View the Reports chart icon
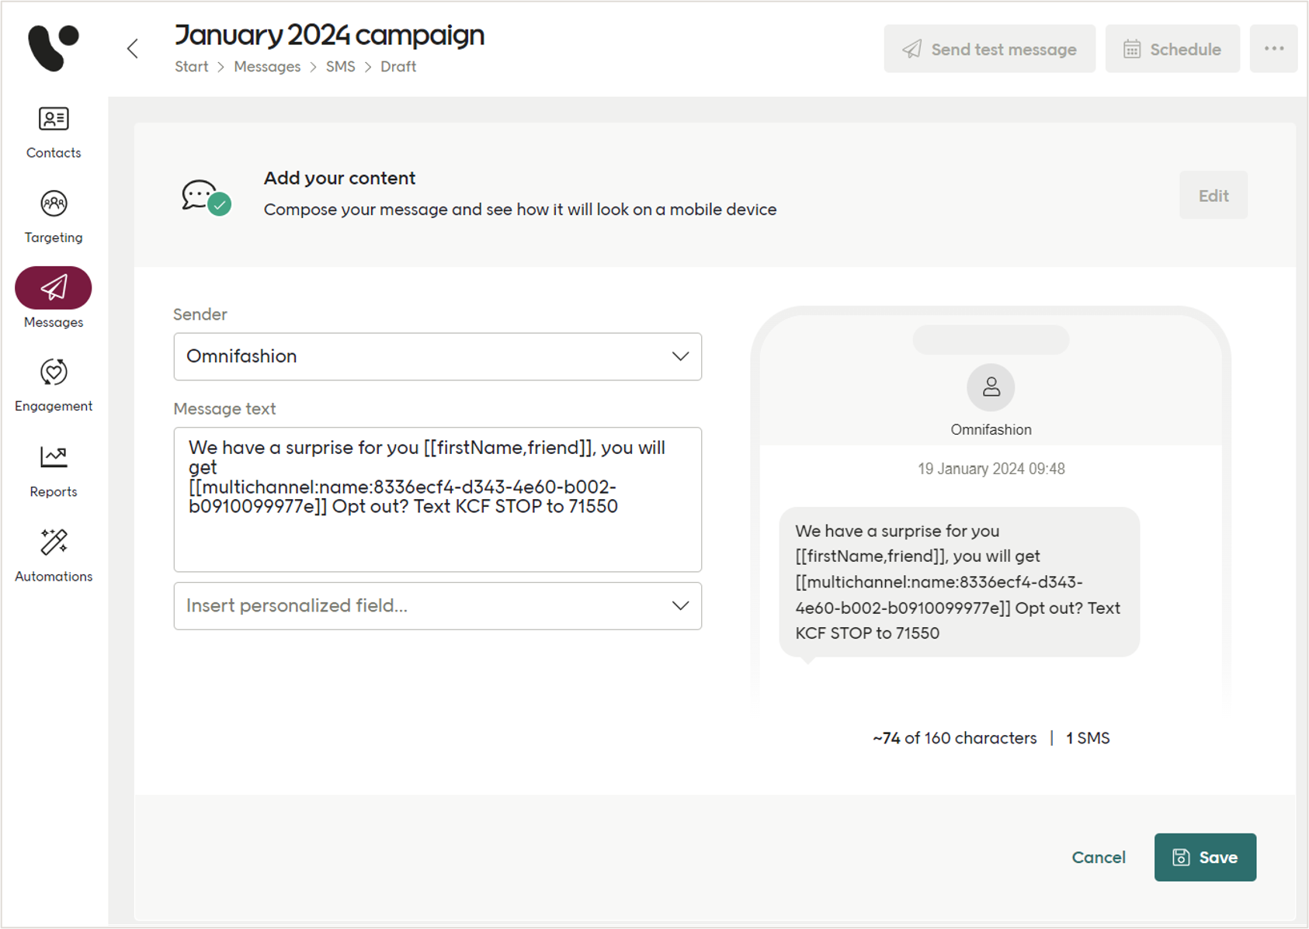Viewport: 1309px width, 929px height. [54, 457]
